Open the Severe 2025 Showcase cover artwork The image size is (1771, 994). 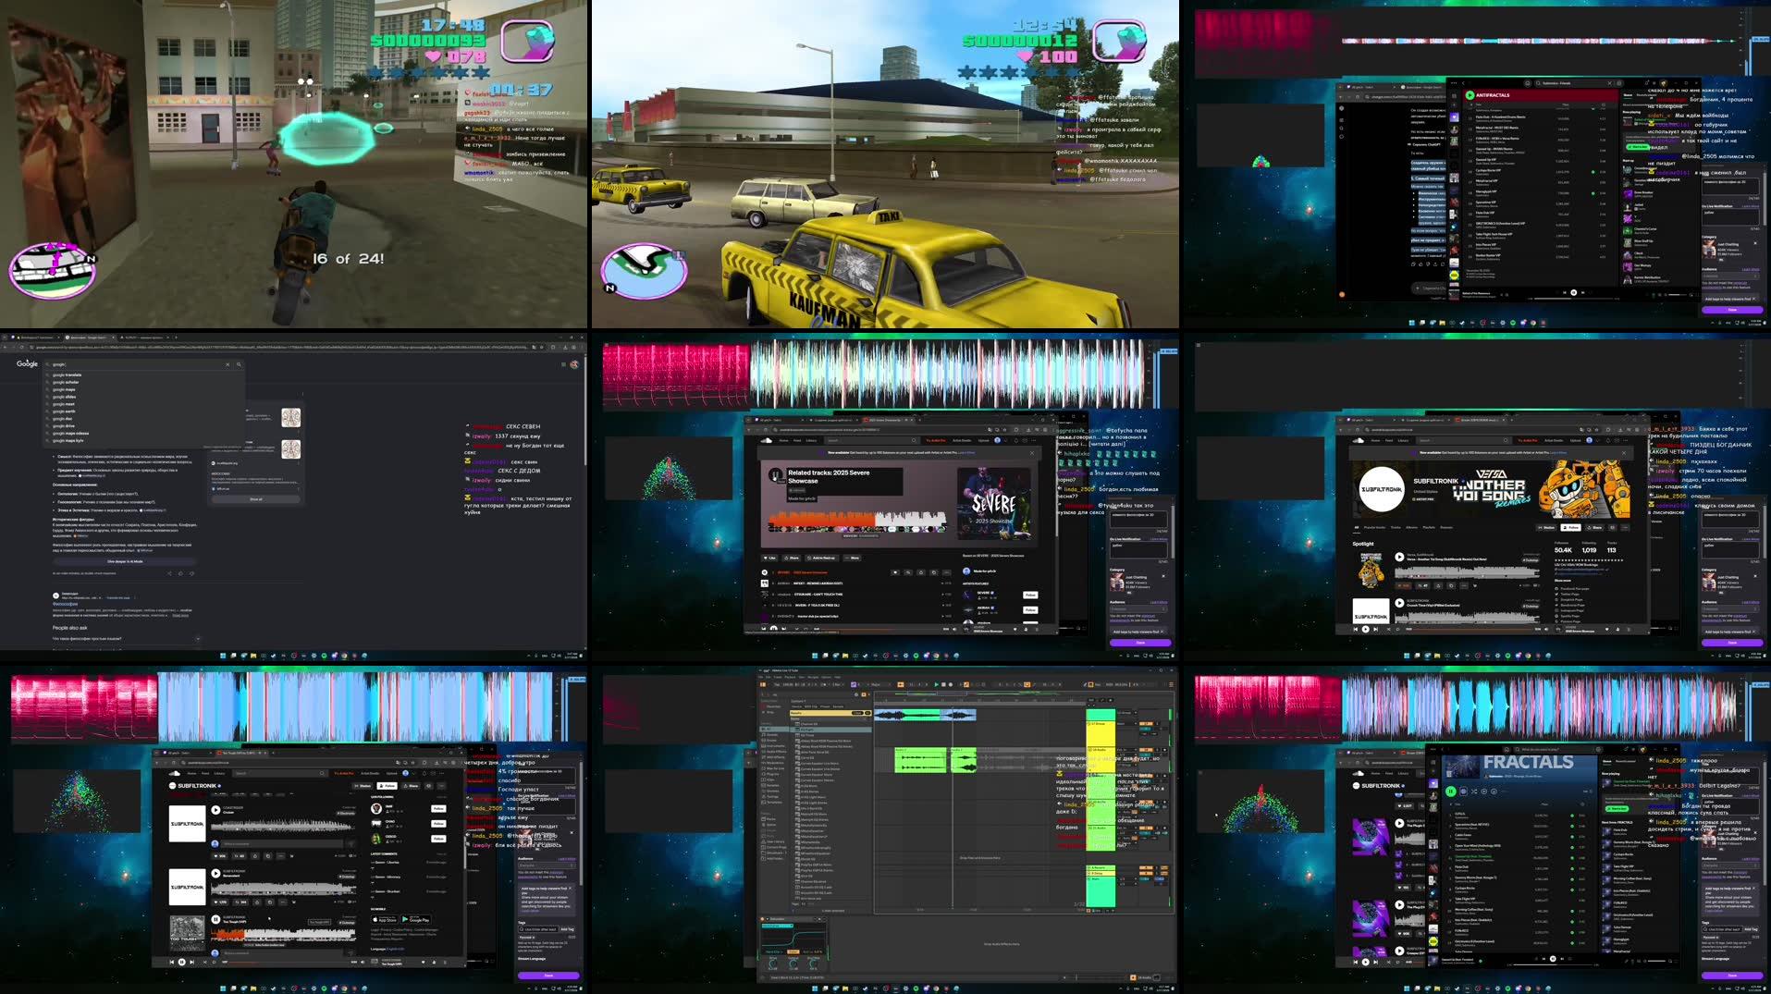point(994,504)
